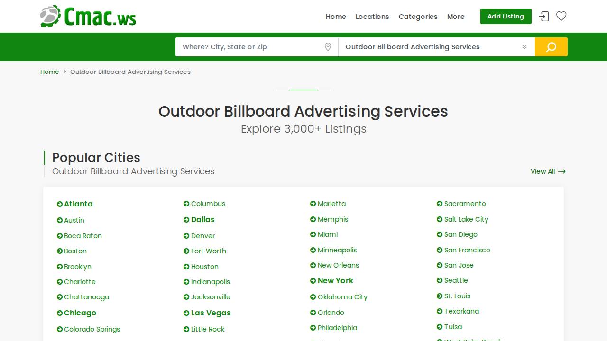Viewport: 607px width, 341px height.
Task: Follow the View All link
Action: (x=548, y=171)
